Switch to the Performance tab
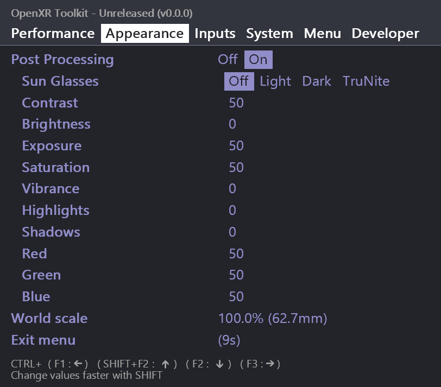Viewport: 441px width, 387px height. pos(52,33)
